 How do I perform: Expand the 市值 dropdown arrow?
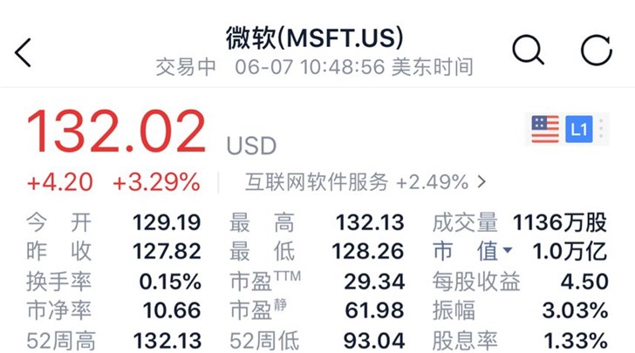(x=507, y=250)
